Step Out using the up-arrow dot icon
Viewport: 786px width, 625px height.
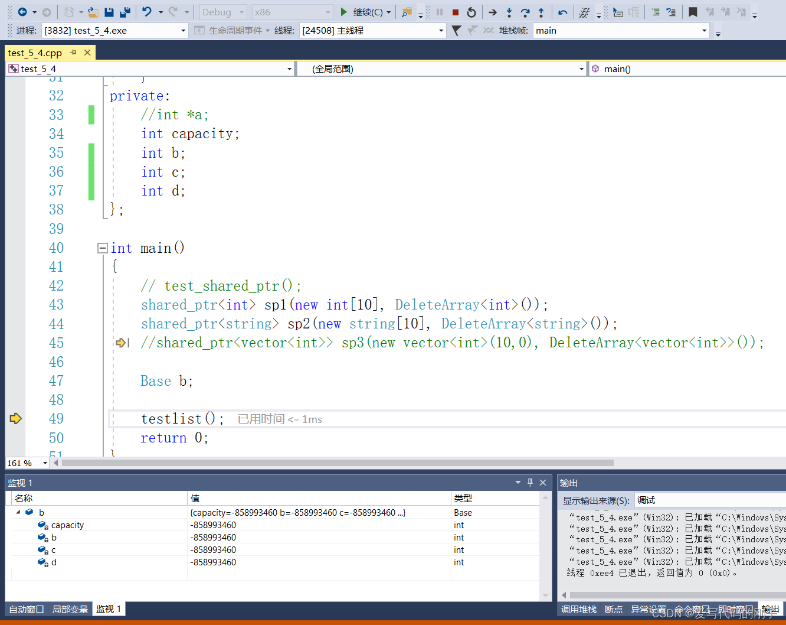click(541, 12)
